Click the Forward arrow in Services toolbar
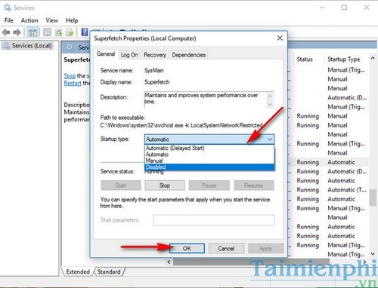The width and height of the screenshot is (378, 288). tap(17, 32)
